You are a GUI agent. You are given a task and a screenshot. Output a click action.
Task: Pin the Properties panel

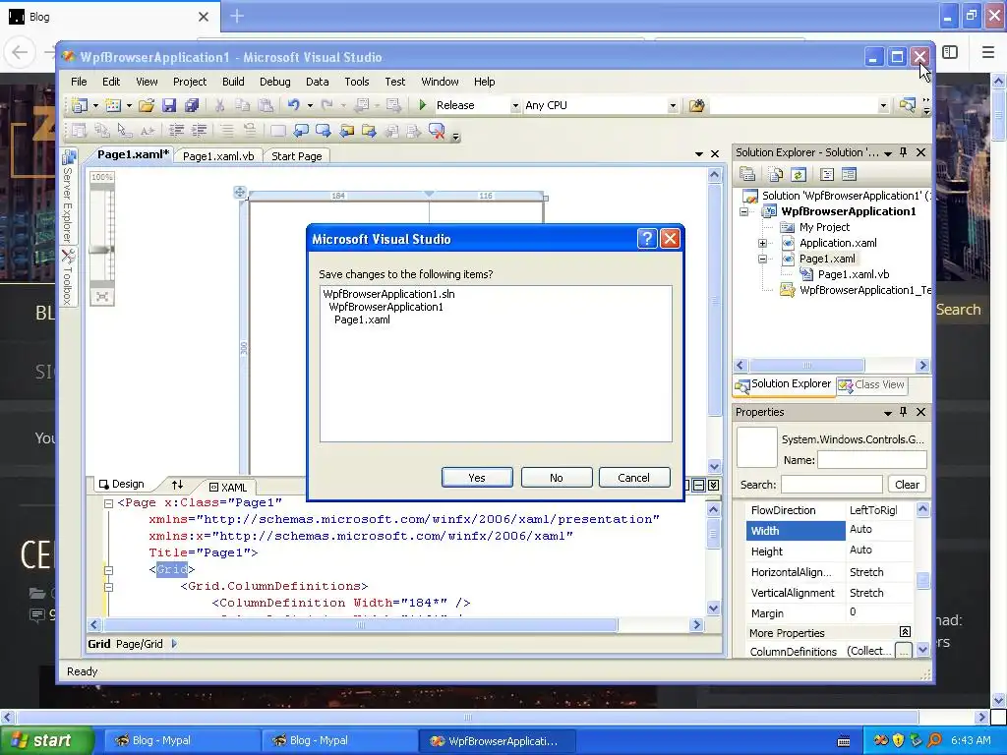[x=903, y=412]
